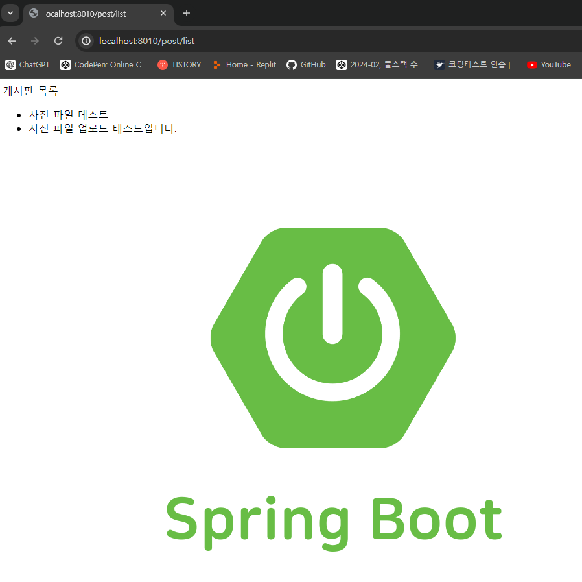The image size is (582, 582).
Task: Open the ChatGPT bookmark
Action: pyautogui.click(x=27, y=65)
